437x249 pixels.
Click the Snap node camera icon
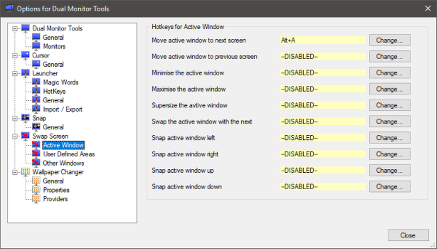pos(26,118)
